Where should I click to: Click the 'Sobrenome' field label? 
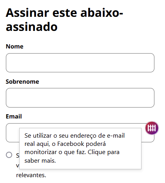[x=22, y=82]
